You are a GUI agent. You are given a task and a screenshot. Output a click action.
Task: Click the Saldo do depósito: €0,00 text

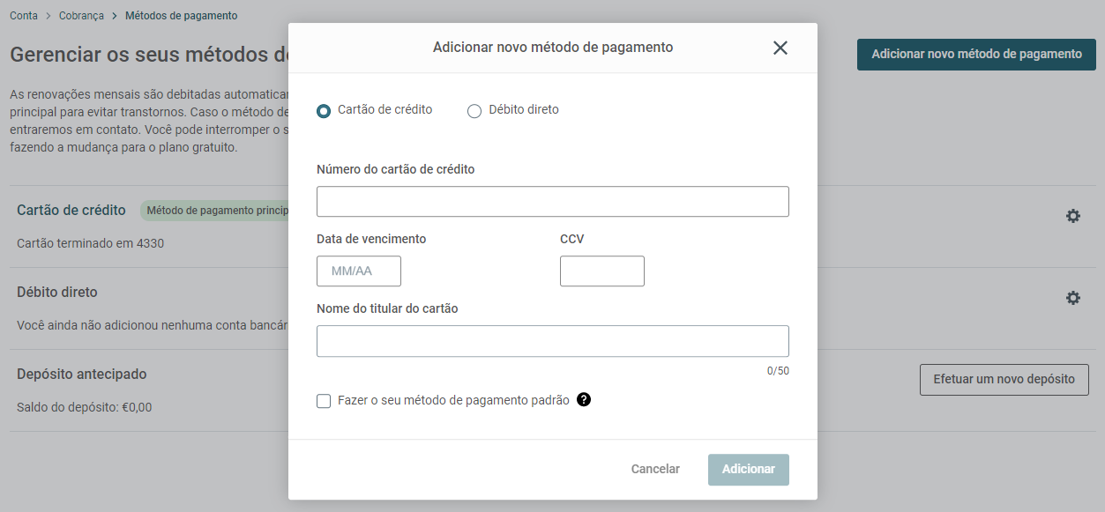coord(85,407)
